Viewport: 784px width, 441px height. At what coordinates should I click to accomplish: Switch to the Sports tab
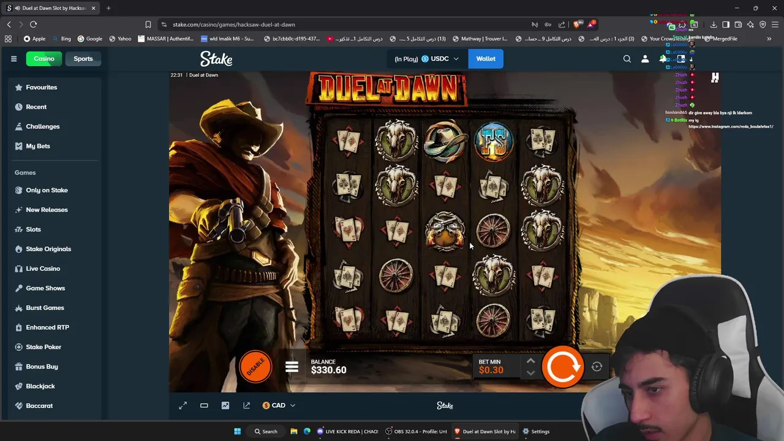tap(83, 59)
